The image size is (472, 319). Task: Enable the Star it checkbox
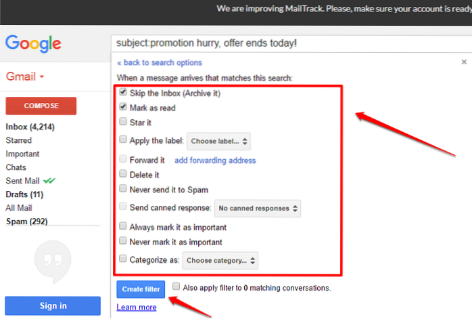(x=122, y=122)
